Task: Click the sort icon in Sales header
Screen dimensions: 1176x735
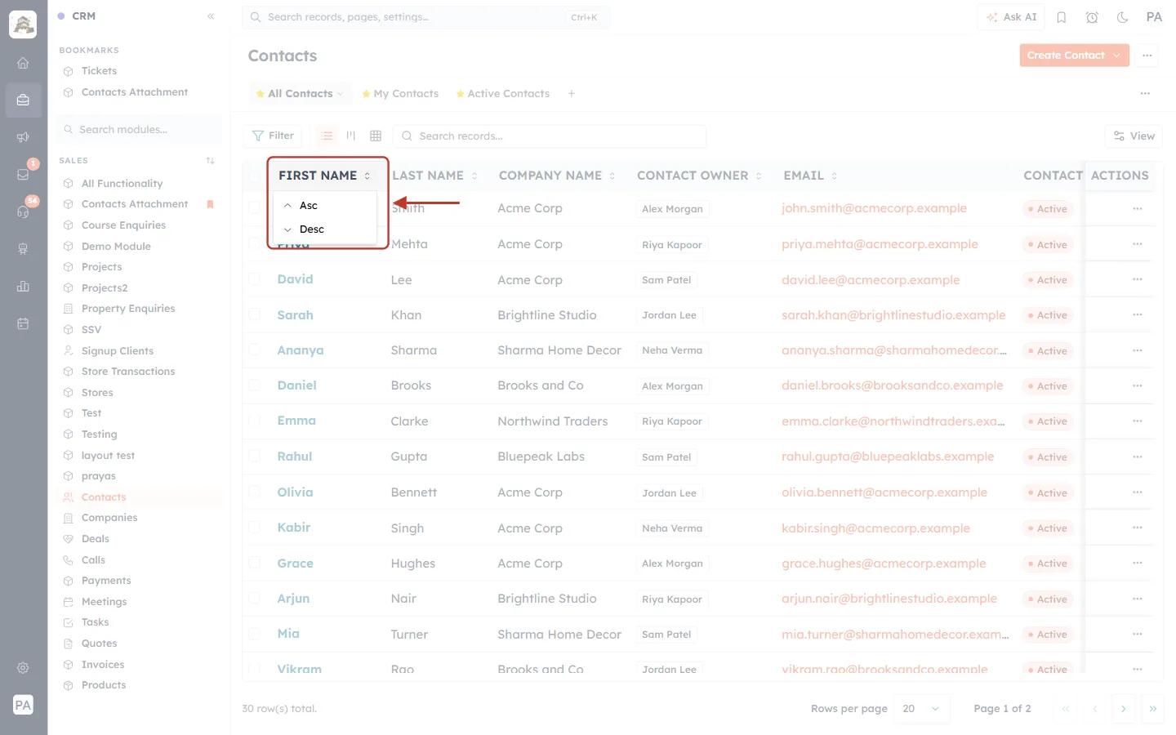Action: coord(211,161)
